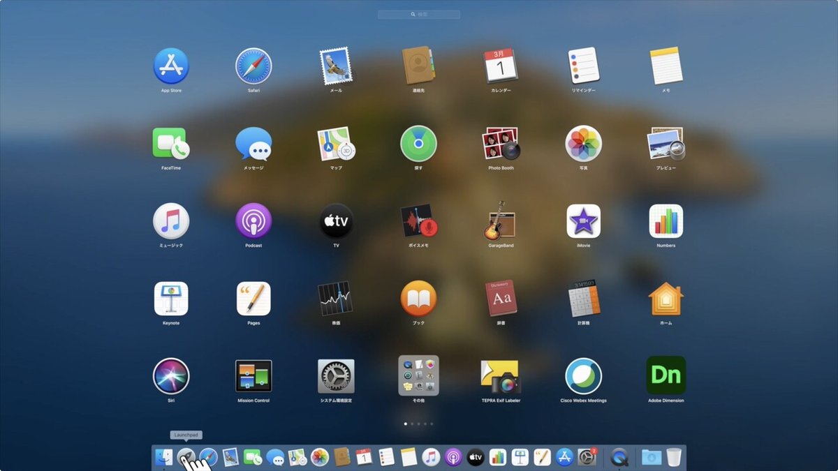Launch Pages from the Launchpad grid
This screenshot has width=838, height=471.
253,299
